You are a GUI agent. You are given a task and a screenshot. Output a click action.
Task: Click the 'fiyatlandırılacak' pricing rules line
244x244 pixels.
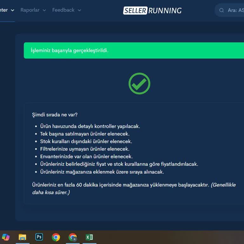(119, 164)
